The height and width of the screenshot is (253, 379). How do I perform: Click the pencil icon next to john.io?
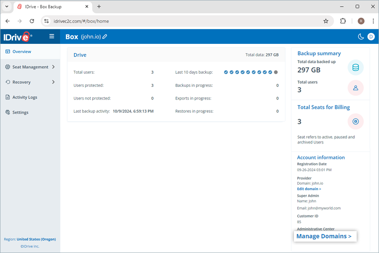pyautogui.click(x=105, y=37)
